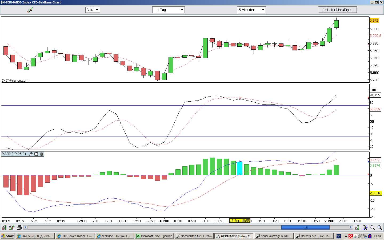The width and height of the screenshot is (384, 240).
Task: Click the left arrow of the chart scrollbar
Action: pyautogui.click(x=25, y=227)
